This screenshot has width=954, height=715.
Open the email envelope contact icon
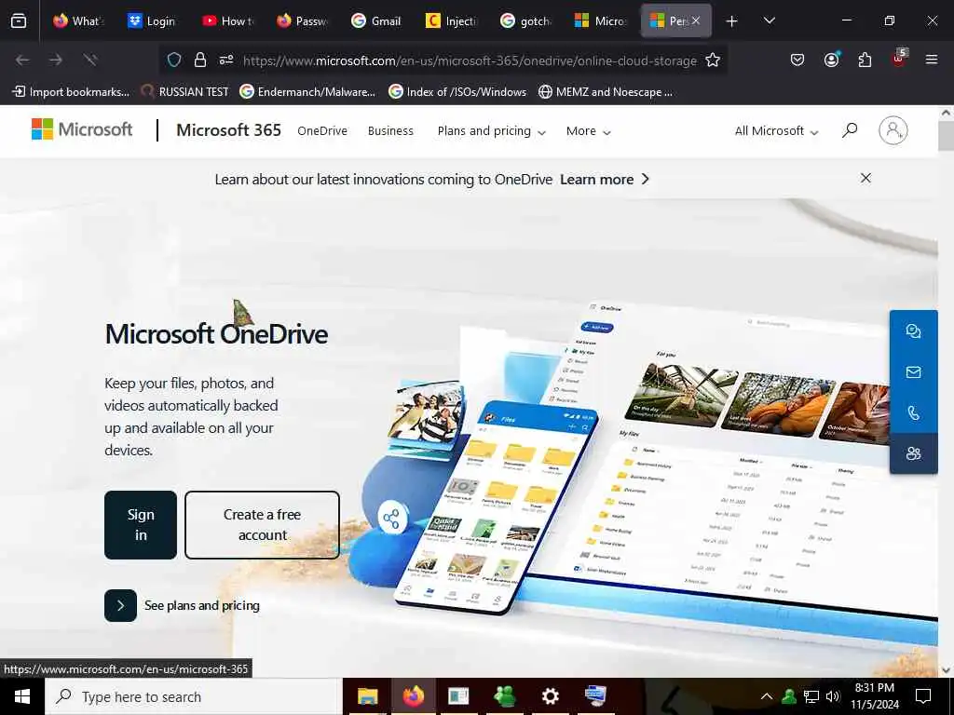[x=913, y=372]
